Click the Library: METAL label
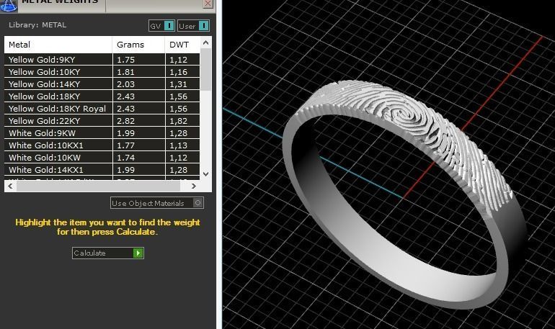This screenshot has width=555, height=329. (37, 25)
